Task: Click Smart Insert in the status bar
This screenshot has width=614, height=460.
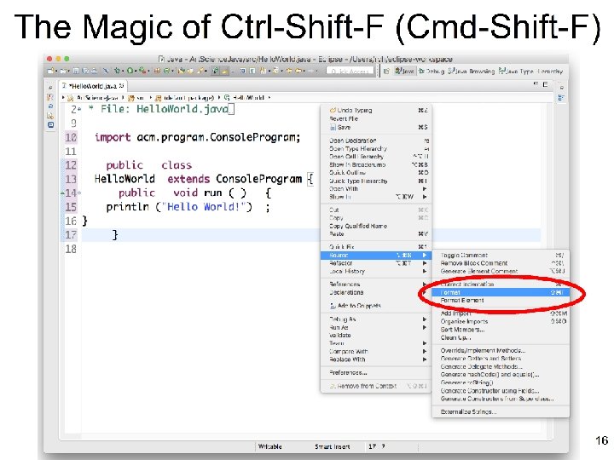Action: pos(332,446)
